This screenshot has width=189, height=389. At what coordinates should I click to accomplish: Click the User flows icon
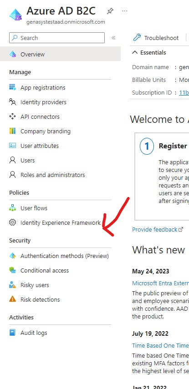pos(12,208)
